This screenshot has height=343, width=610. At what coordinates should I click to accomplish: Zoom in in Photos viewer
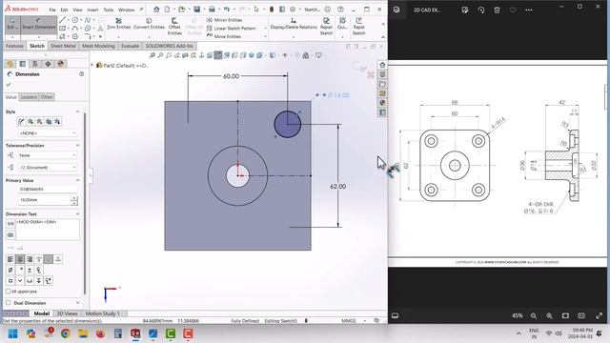pos(549,315)
